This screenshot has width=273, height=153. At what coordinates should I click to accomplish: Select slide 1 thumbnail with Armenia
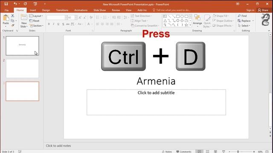pos(22,46)
